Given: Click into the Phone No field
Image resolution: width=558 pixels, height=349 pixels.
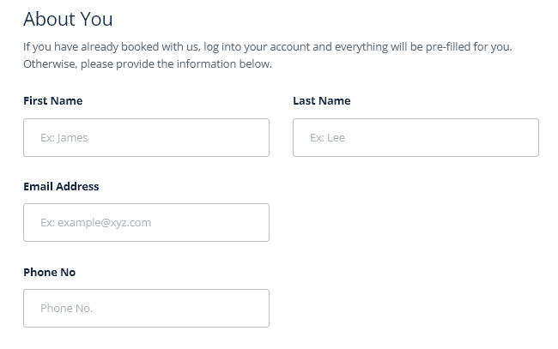Looking at the screenshot, I should point(146,308).
